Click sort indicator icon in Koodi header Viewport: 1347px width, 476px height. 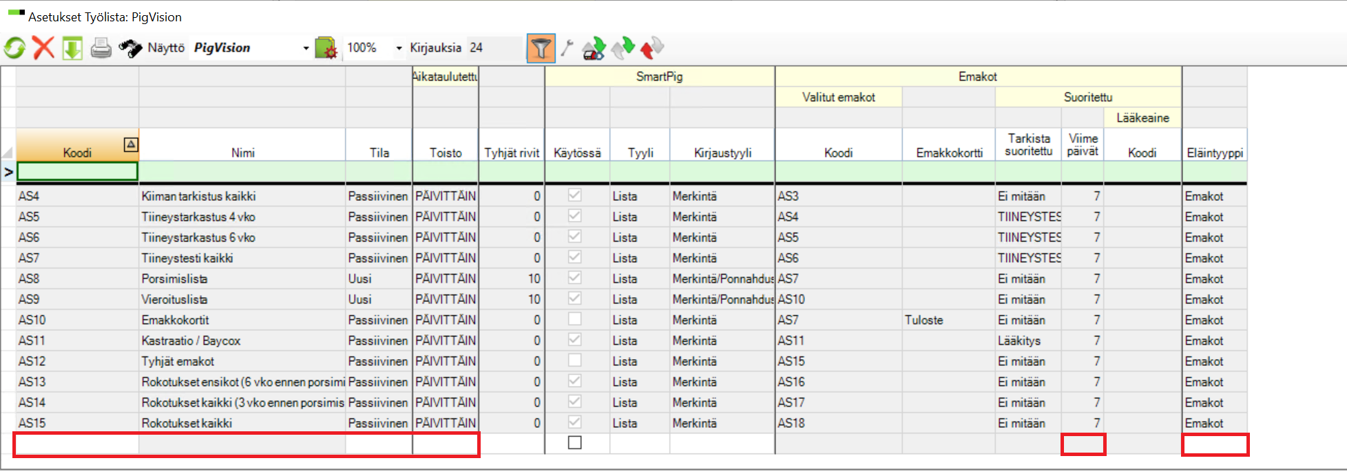[x=131, y=144]
